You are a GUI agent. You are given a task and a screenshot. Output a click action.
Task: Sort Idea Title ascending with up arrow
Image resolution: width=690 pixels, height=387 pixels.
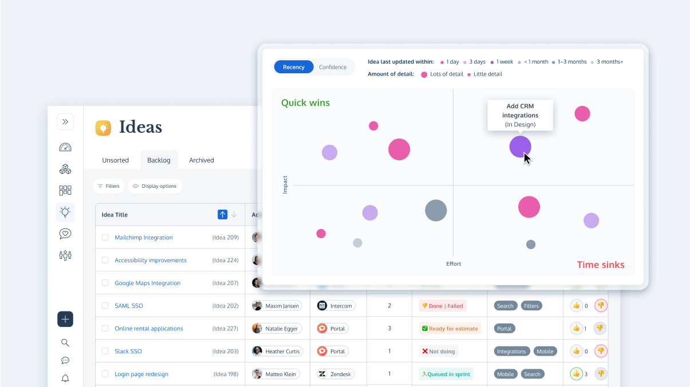pos(223,215)
